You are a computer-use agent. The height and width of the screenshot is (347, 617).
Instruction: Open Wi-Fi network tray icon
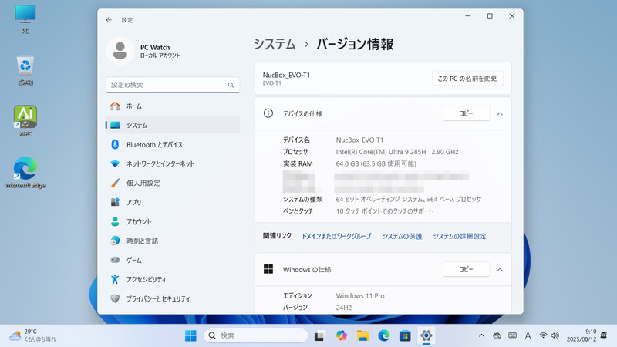543,335
